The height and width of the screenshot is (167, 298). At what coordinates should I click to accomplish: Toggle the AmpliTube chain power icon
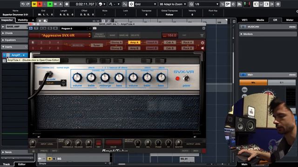(203, 43)
